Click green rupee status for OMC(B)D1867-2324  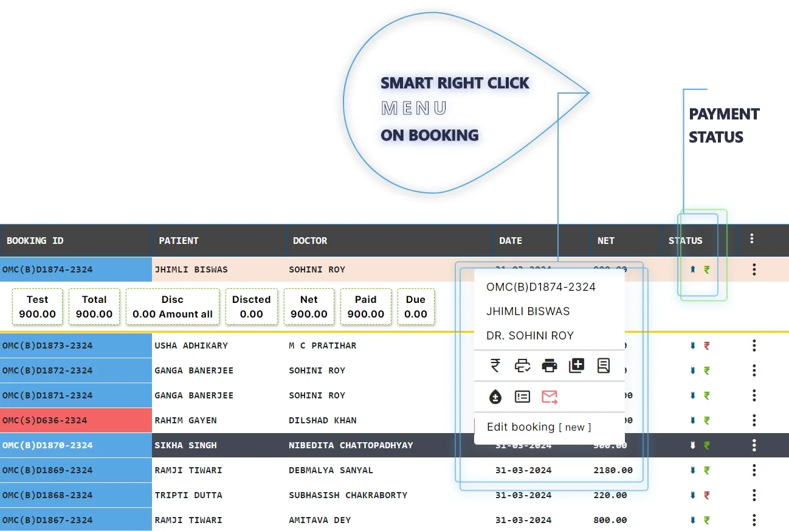click(x=707, y=520)
